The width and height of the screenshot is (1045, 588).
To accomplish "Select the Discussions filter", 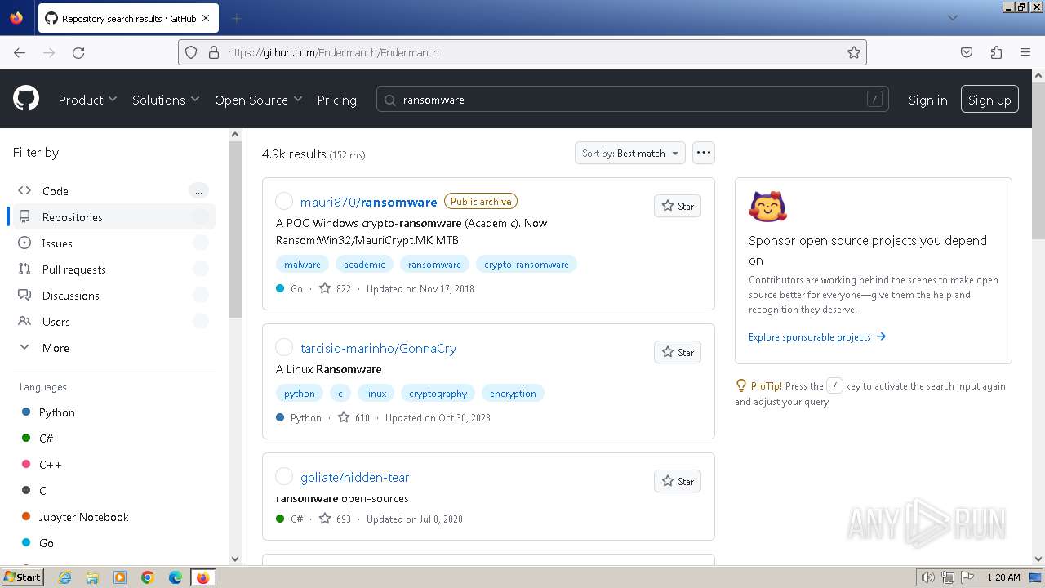I will [114, 296].
